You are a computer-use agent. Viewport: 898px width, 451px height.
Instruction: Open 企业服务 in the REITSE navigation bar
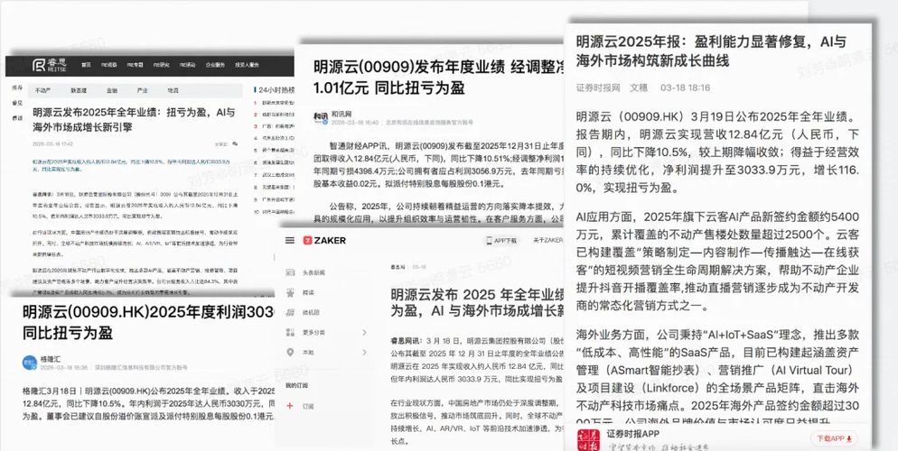point(214,65)
